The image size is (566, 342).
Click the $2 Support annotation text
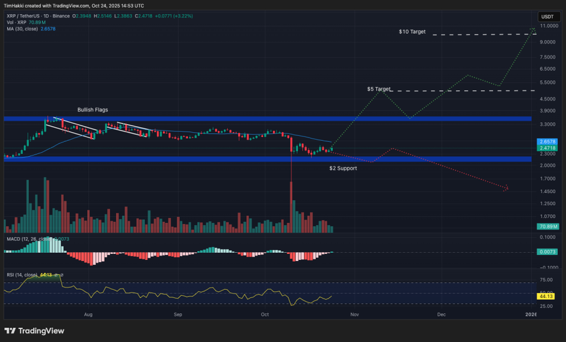[343, 168]
